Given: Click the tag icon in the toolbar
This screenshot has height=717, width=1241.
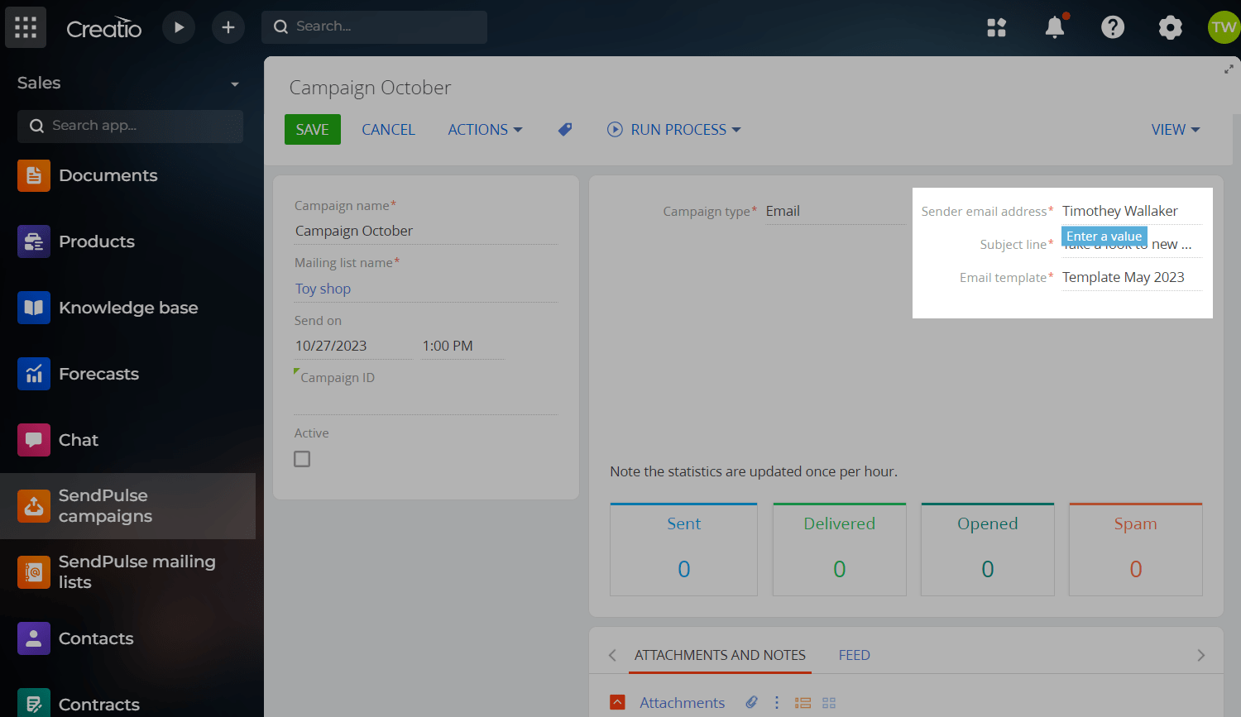Looking at the screenshot, I should (x=565, y=129).
